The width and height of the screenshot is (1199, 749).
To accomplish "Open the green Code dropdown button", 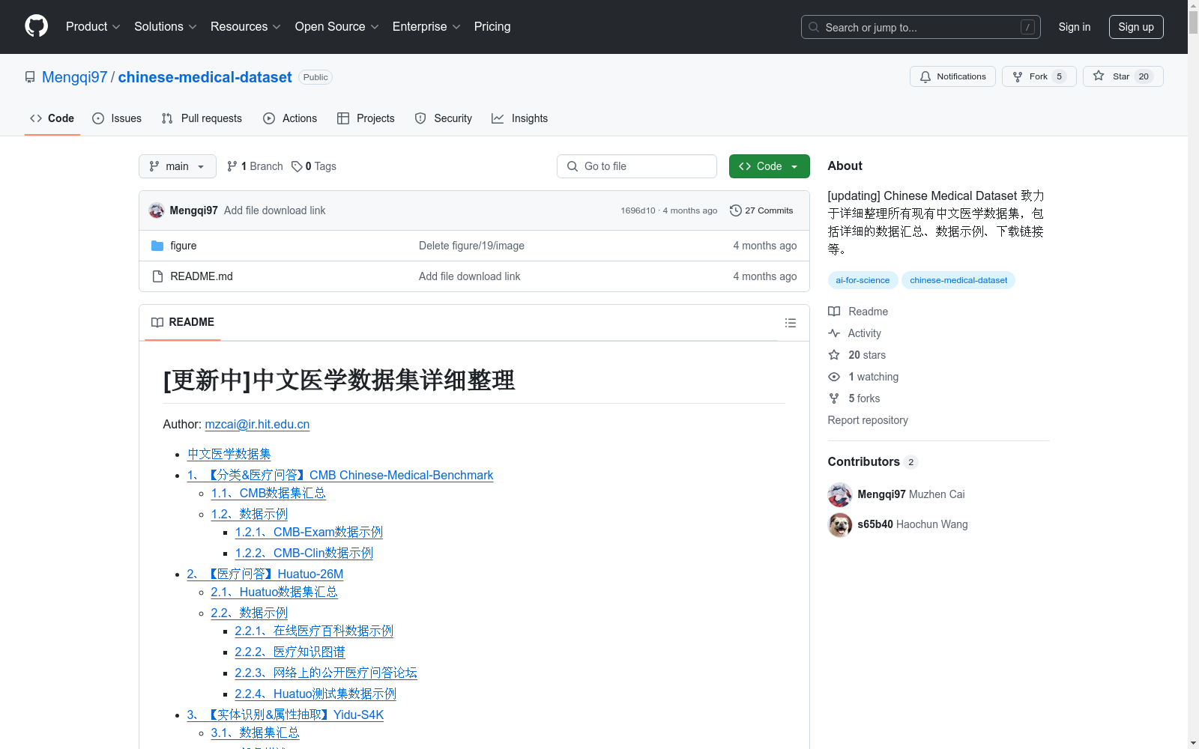I will click(769, 166).
